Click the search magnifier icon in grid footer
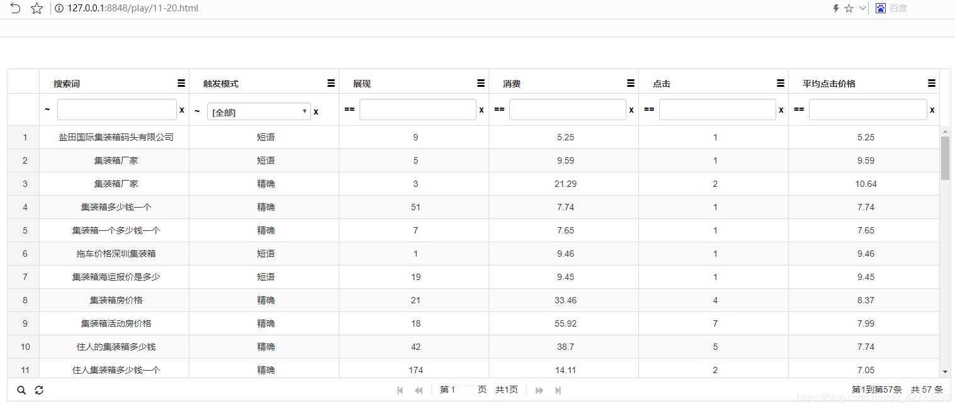 (x=21, y=390)
